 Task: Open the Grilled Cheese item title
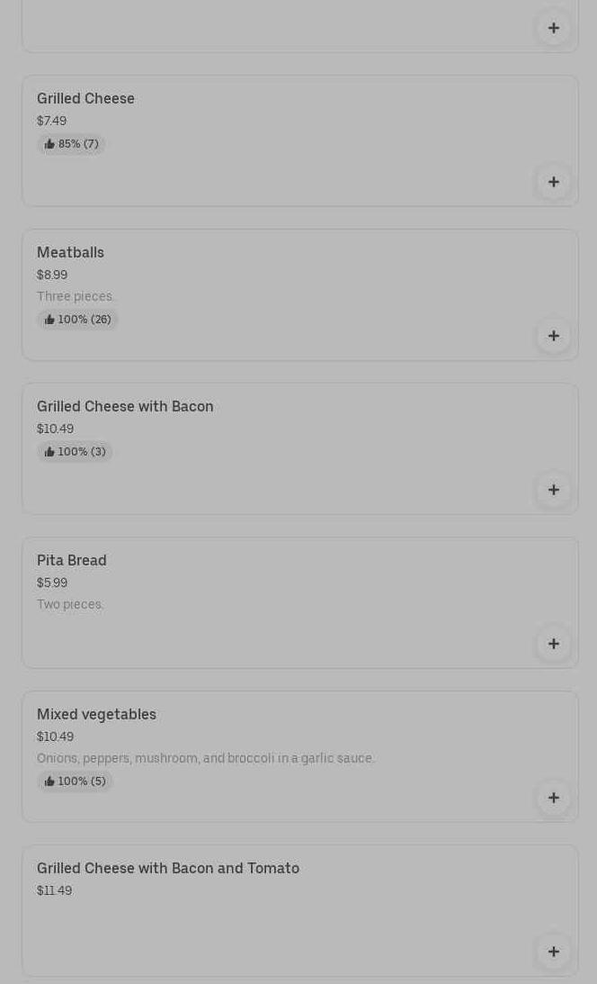[x=85, y=99]
